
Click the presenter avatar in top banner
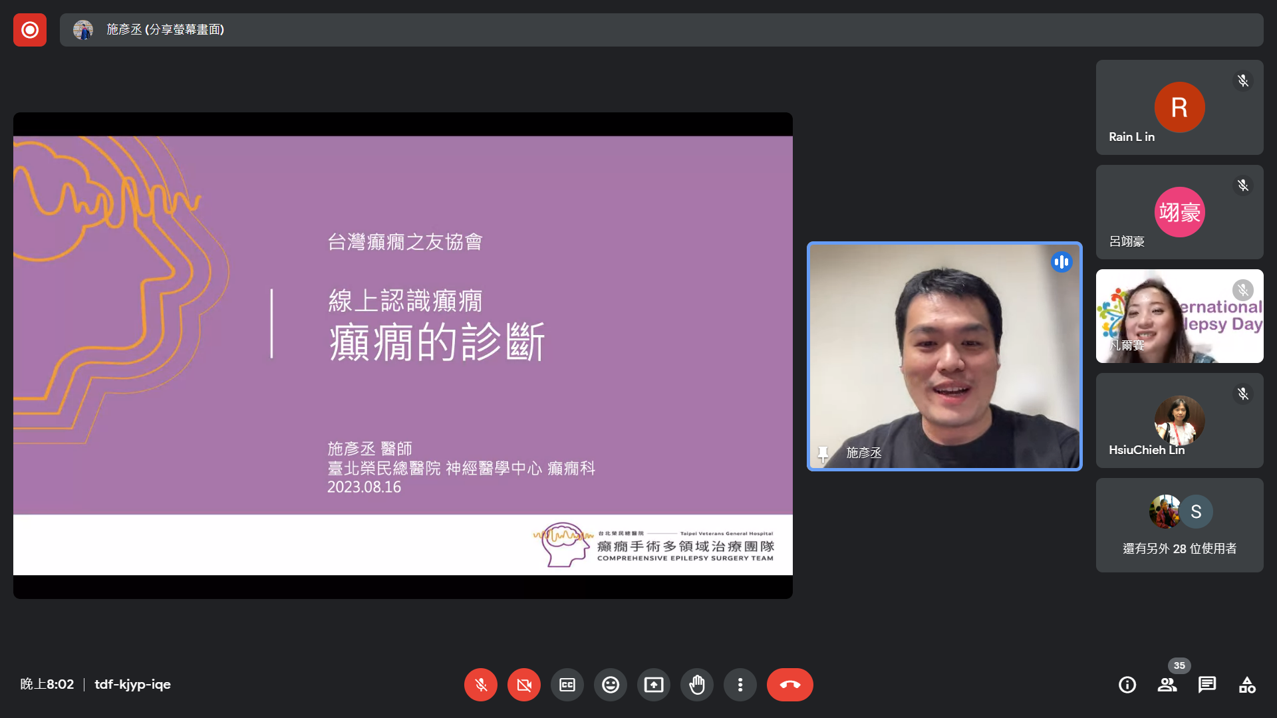tap(83, 30)
